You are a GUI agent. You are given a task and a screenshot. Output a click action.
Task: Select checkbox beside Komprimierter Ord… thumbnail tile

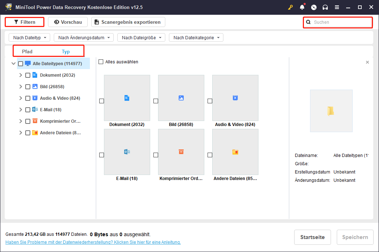click(156, 155)
